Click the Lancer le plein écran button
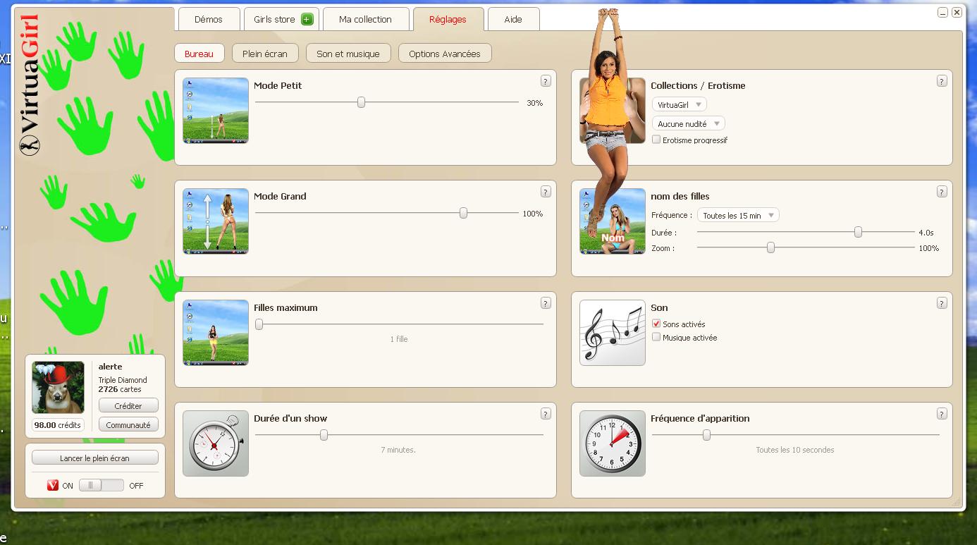 [94, 458]
